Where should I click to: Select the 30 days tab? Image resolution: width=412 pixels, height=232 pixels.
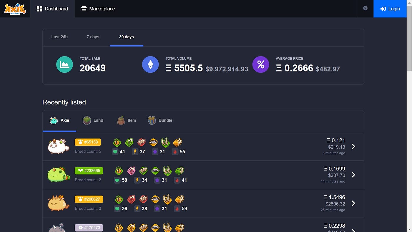[127, 37]
